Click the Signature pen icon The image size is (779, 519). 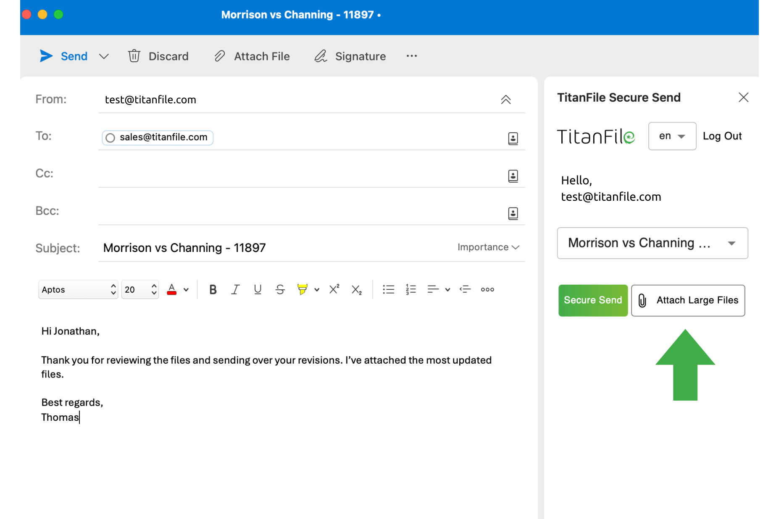pos(321,56)
